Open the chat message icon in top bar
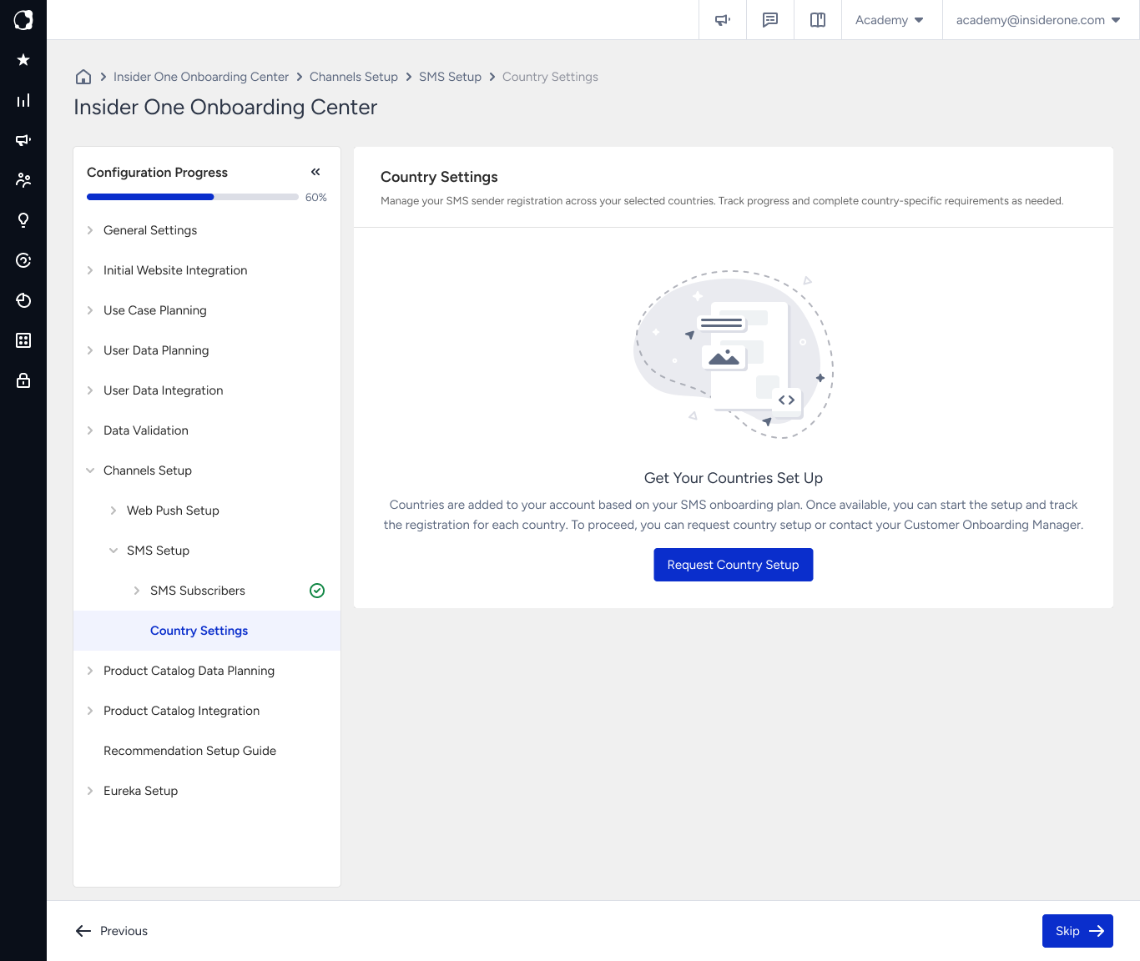The height and width of the screenshot is (961, 1140). [x=770, y=20]
